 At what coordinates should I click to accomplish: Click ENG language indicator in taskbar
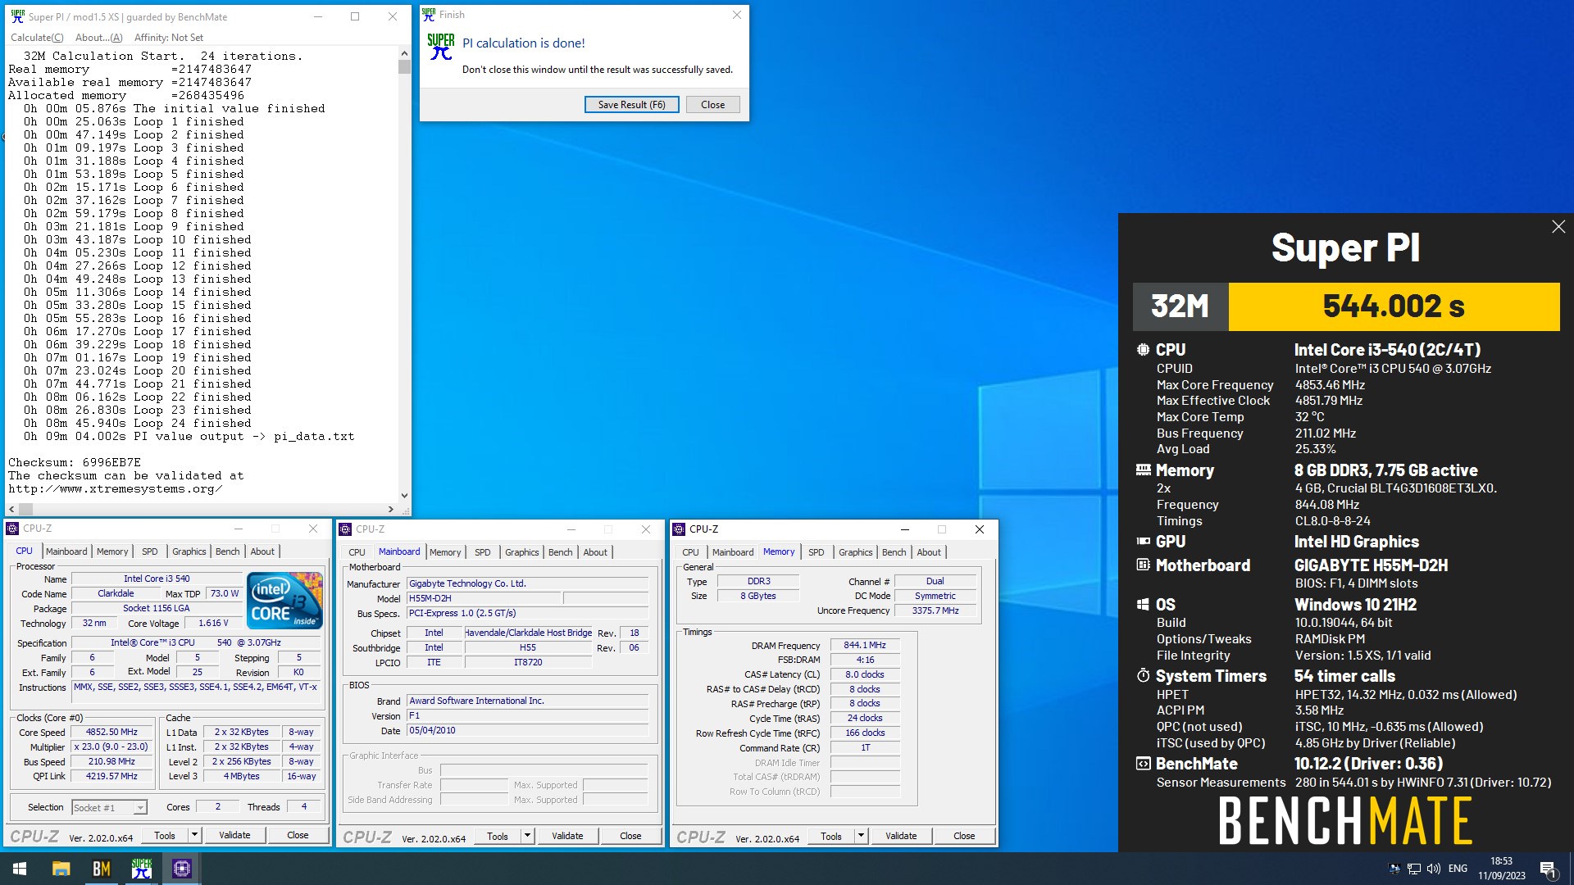click(1458, 869)
